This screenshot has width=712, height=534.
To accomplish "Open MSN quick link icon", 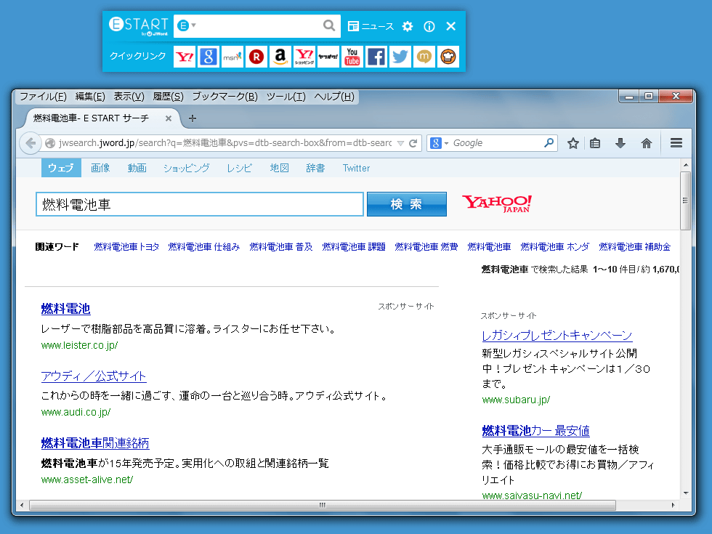I will (232, 57).
